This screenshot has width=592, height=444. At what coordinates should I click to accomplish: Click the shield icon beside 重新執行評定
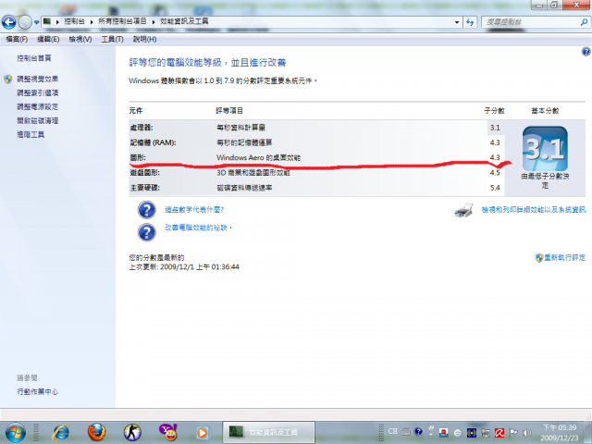pyautogui.click(x=539, y=258)
